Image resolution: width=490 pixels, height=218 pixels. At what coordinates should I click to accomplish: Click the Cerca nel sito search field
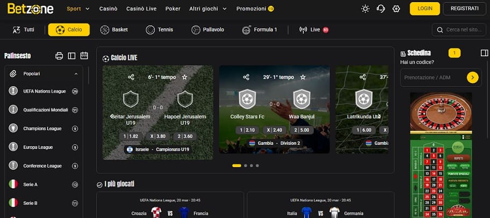(x=459, y=30)
